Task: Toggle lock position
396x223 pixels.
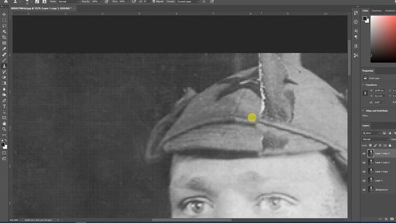Action: tap(380, 146)
